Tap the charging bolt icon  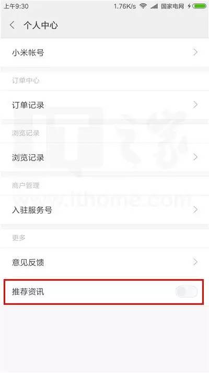pyautogui.click(x=190, y=6)
